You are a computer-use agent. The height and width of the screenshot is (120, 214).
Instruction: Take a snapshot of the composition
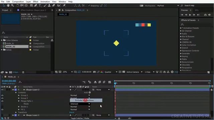coord(94,72)
